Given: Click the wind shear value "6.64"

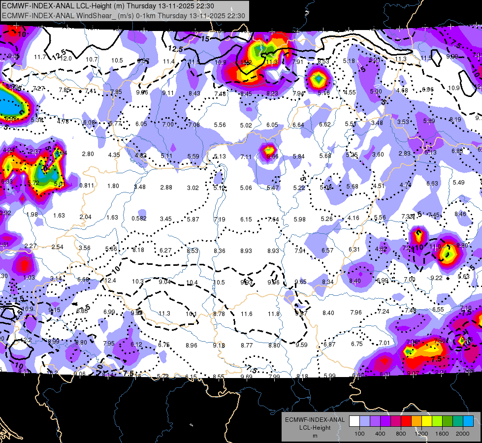Looking at the screenshot, I should point(298,125).
